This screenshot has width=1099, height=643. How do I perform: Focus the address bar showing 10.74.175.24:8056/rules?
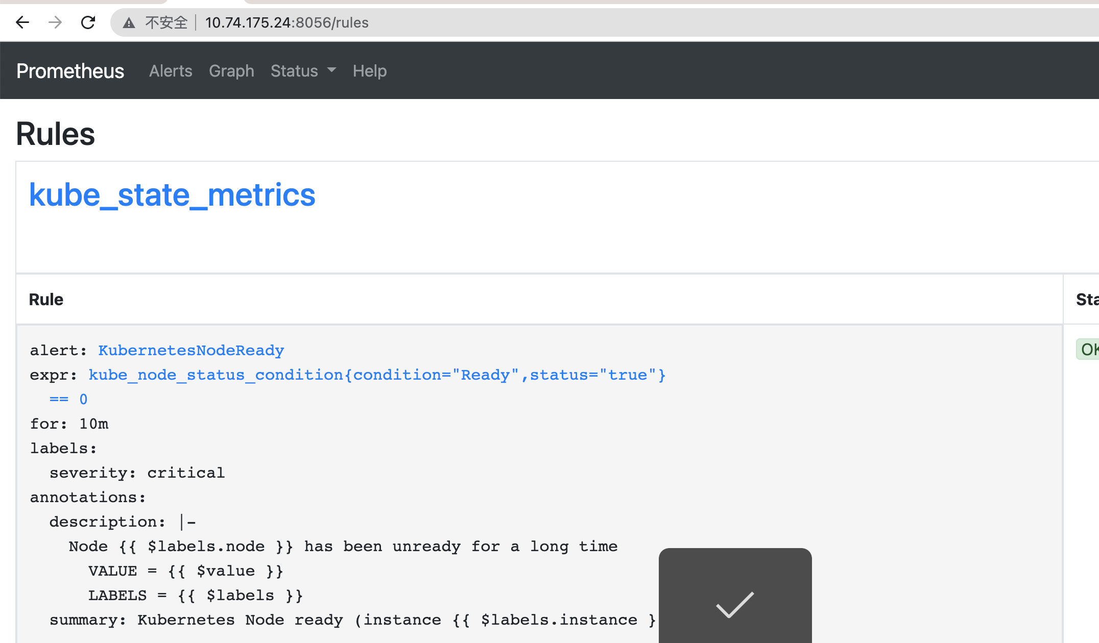click(286, 22)
